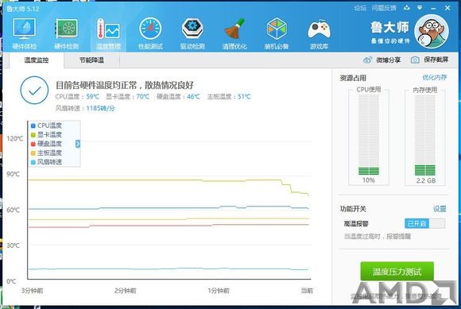The image size is (461, 309).
Task: Open the title bar dropdown menu arrow
Action: click(420, 8)
